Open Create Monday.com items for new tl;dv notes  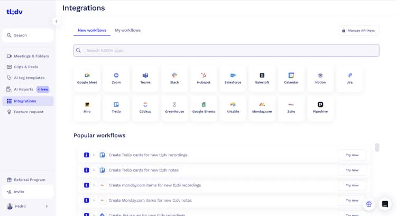click(x=150, y=200)
